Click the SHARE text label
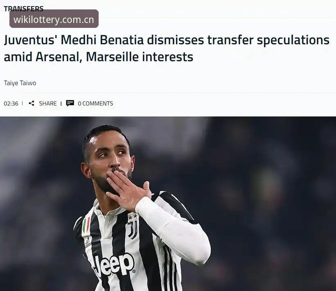This screenshot has height=291, width=336. (x=48, y=103)
